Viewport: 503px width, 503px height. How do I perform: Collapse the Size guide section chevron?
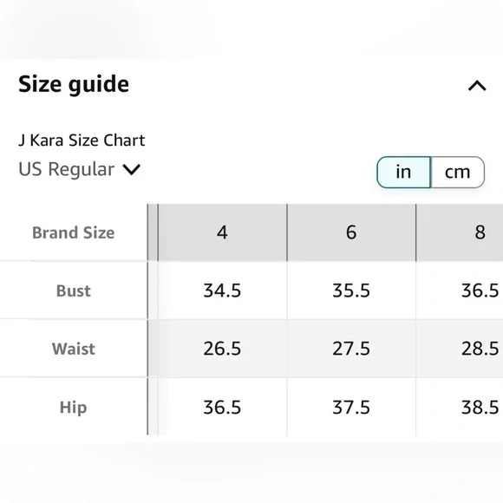477,86
